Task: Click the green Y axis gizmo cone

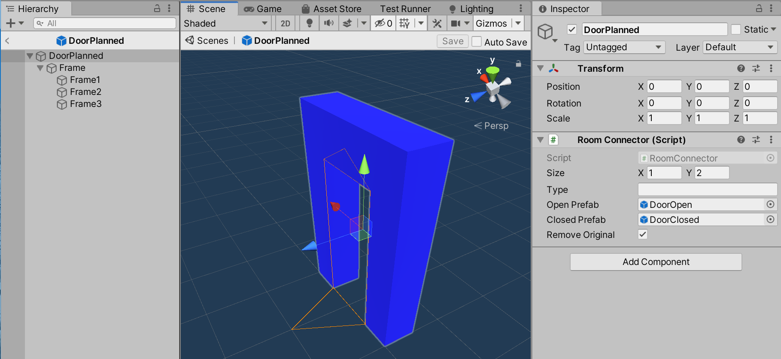Action: pyautogui.click(x=364, y=164)
